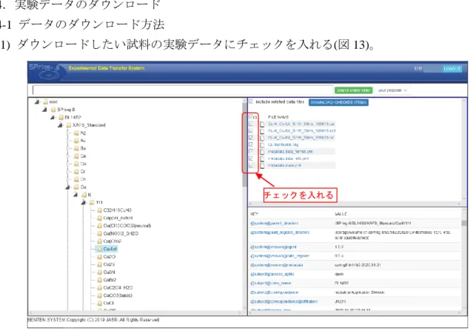Screen dimensions: 473x331
Task: Click the metadata table vertical scrollbar thumb
Action: pos(464,223)
